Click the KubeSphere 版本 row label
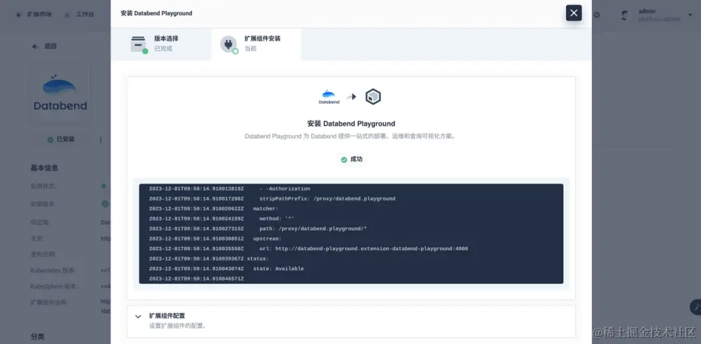 54,286
